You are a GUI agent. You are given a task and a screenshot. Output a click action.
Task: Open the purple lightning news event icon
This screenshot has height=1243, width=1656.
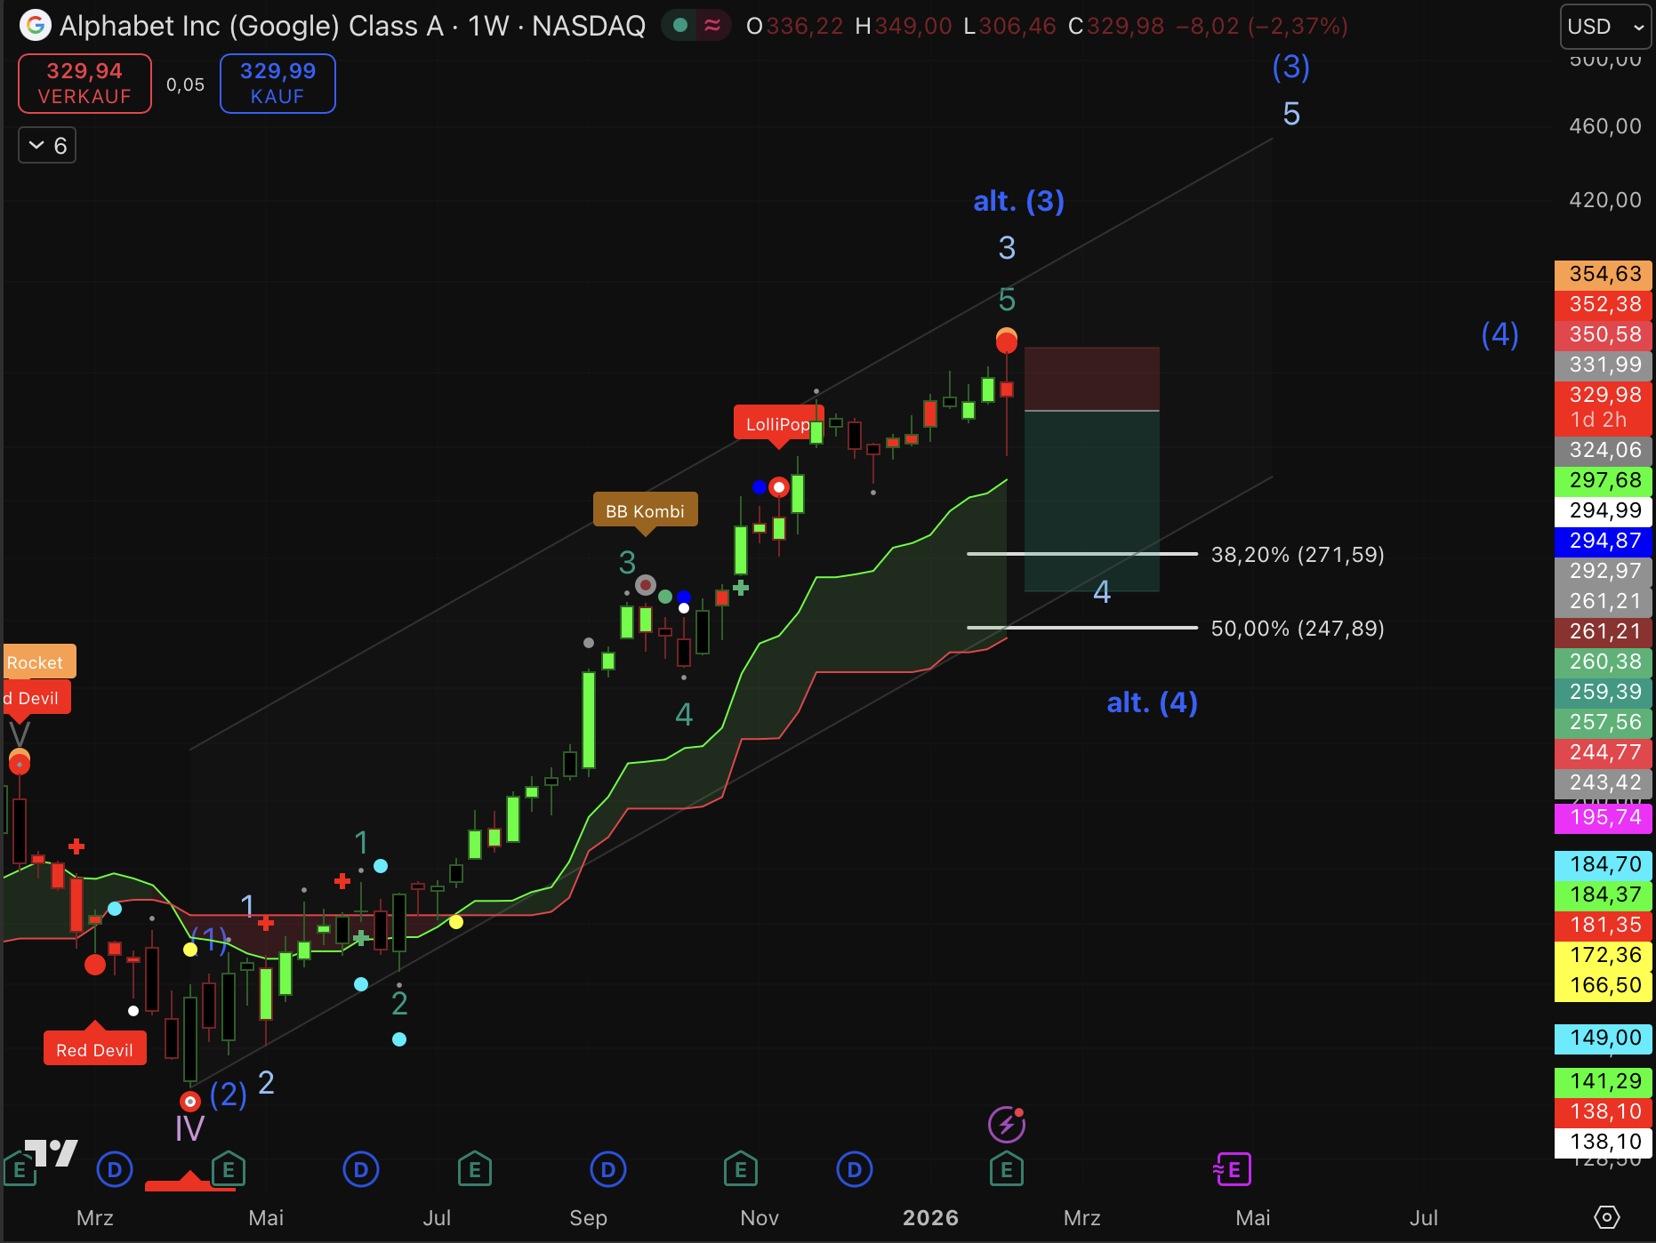point(1006,1125)
